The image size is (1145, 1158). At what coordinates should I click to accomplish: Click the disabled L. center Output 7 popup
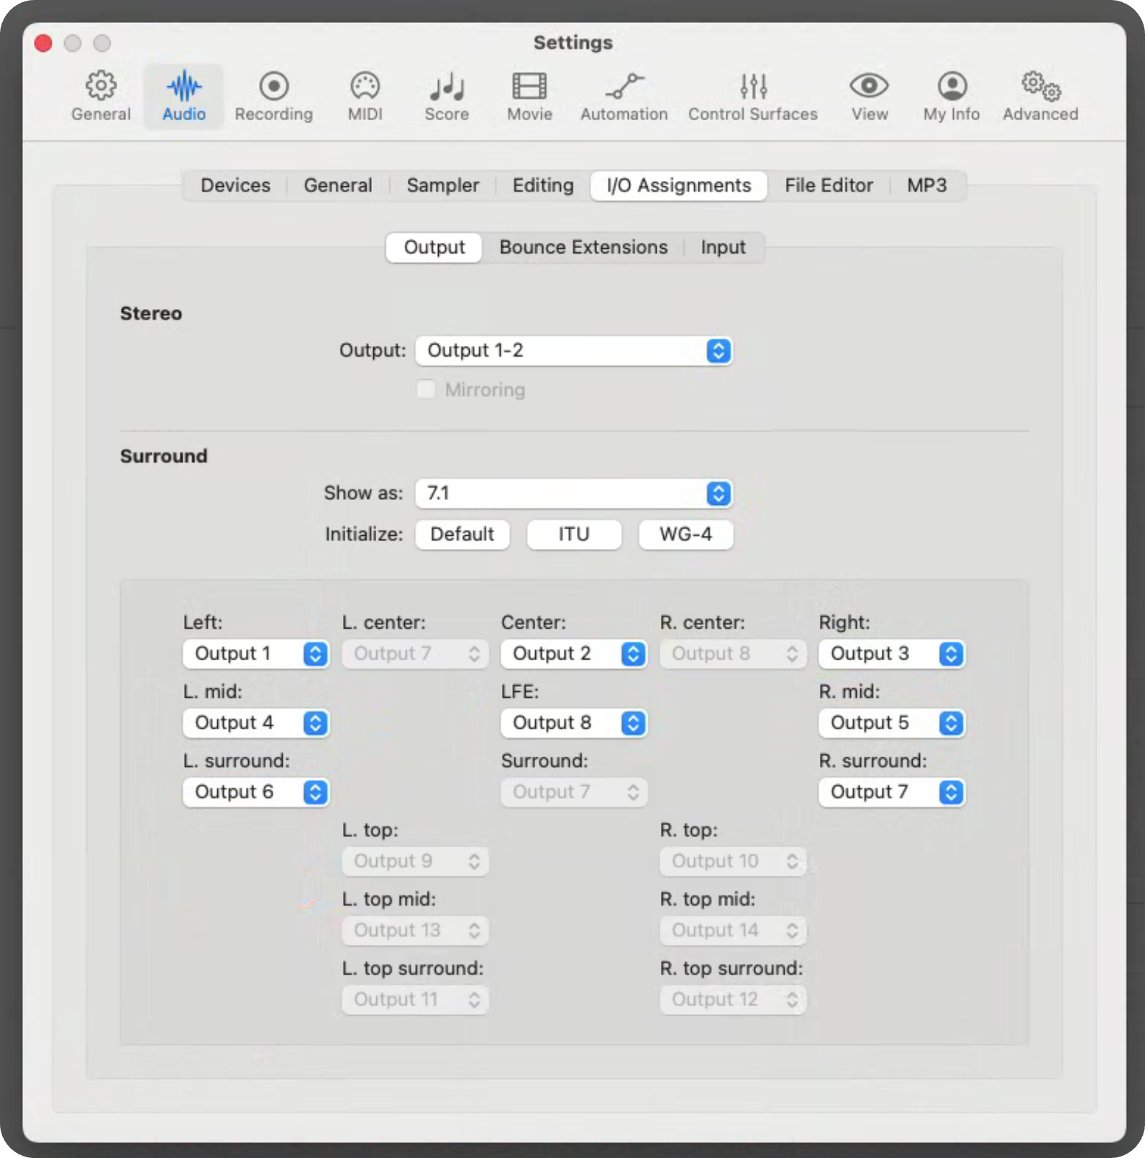[x=415, y=654]
